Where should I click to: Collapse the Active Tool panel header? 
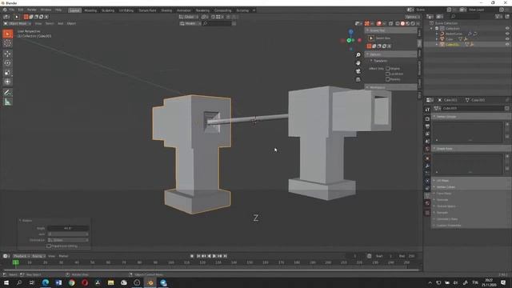coord(391,30)
